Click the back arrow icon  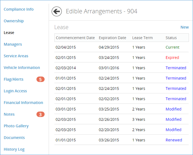[57, 11]
